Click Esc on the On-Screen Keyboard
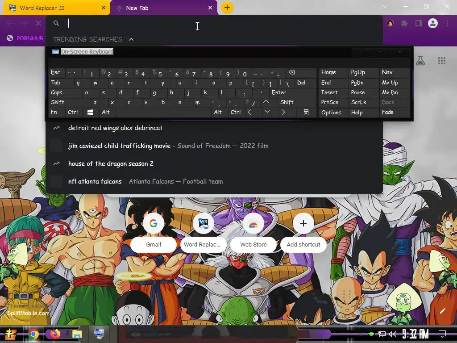Viewport: 457px width, 343px height. [x=57, y=72]
